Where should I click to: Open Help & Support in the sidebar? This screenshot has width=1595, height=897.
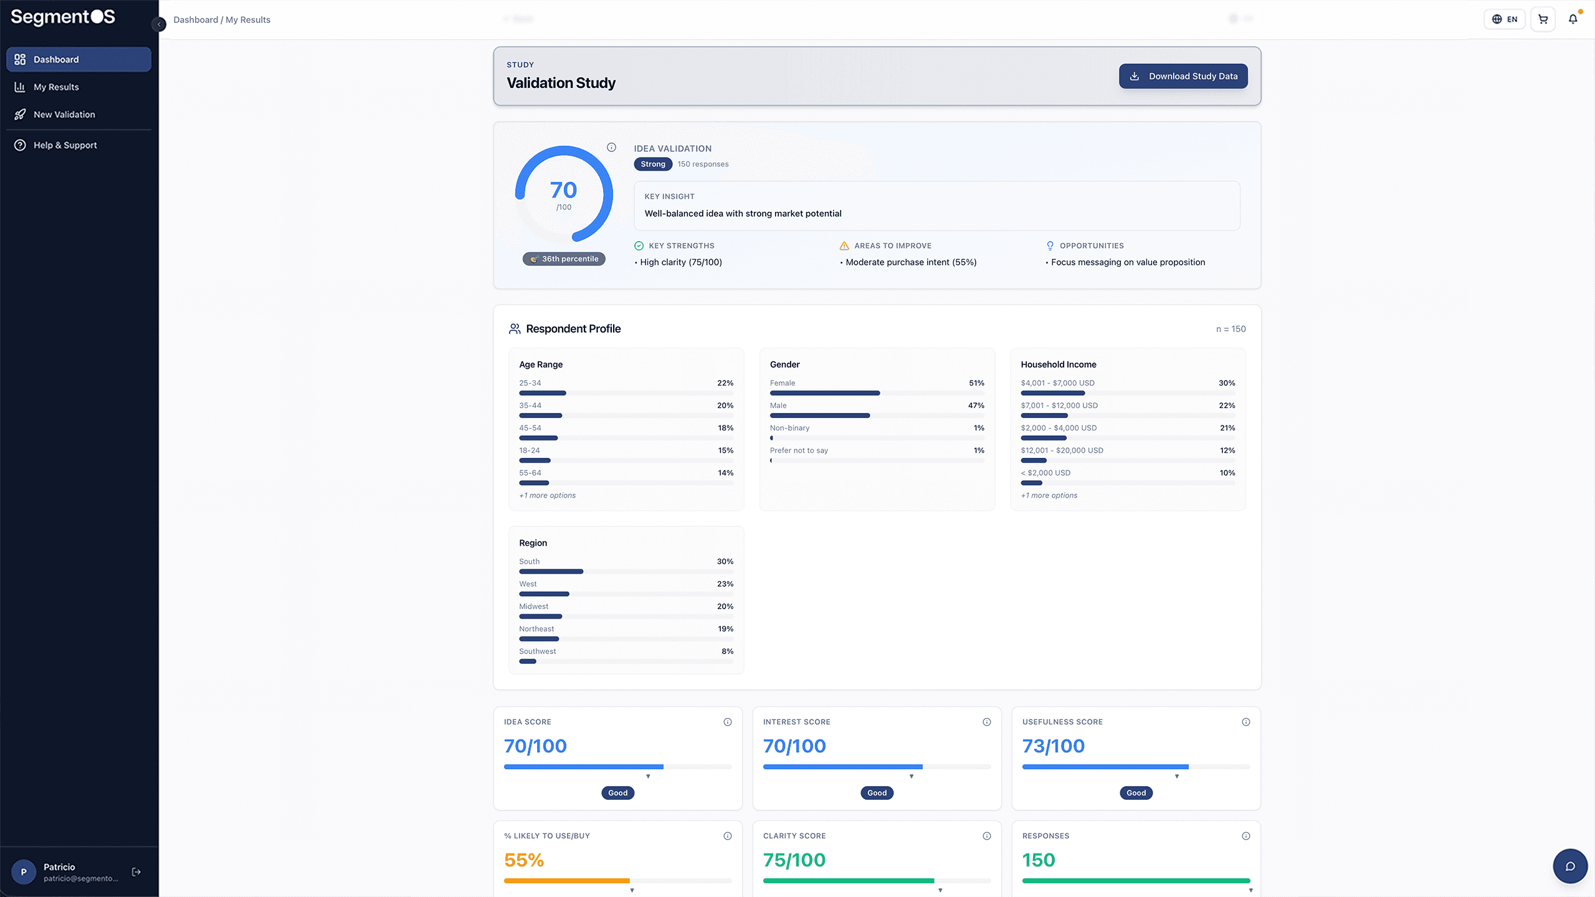tap(65, 145)
